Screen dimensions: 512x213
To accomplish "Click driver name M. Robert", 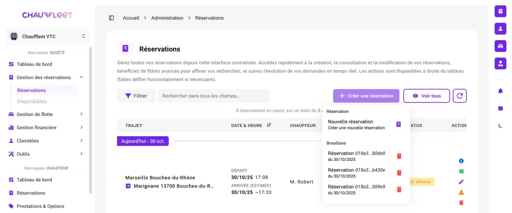I will click(302, 182).
